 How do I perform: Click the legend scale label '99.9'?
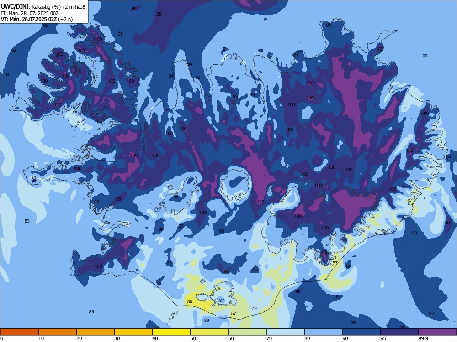point(423,338)
